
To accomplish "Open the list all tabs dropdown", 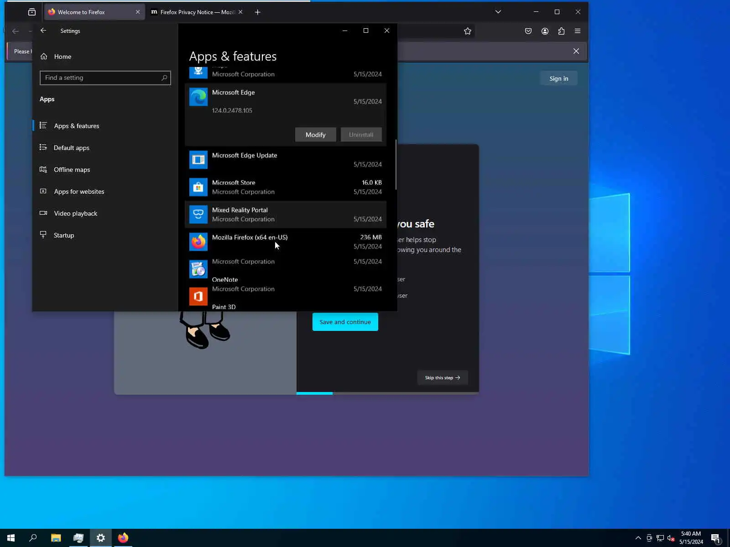I will [x=498, y=12].
